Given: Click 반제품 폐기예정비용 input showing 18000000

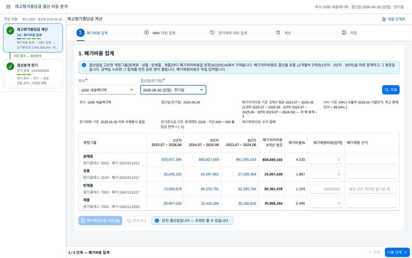Looking at the screenshot, I should (325, 189).
